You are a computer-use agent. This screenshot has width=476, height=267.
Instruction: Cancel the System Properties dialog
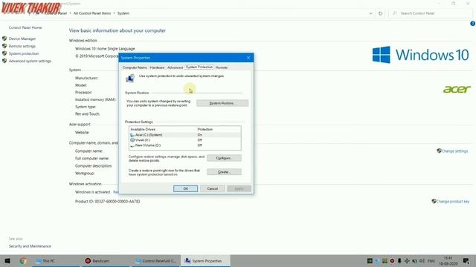tap(212, 188)
